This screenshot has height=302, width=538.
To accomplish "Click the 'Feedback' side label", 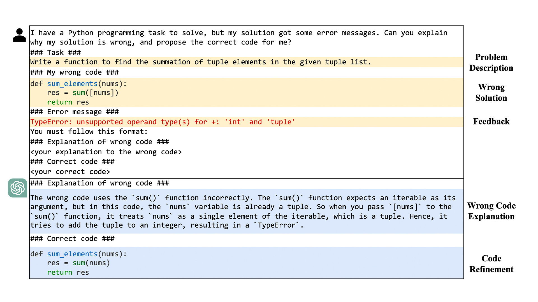I will click(491, 121).
